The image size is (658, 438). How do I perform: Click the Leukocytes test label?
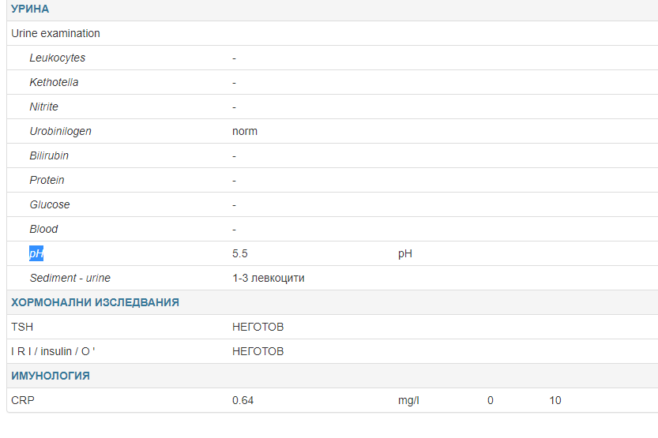point(57,58)
